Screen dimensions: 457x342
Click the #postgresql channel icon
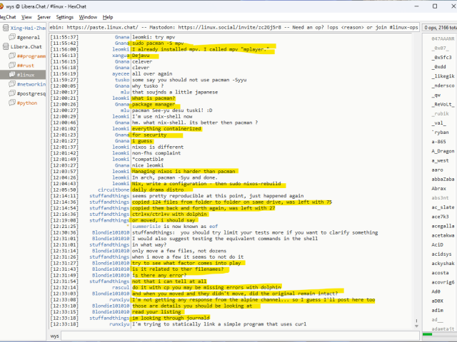pyautogui.click(x=12, y=93)
